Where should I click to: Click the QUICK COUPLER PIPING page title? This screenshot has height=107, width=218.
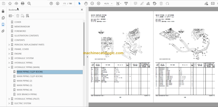[x=99, y=15]
